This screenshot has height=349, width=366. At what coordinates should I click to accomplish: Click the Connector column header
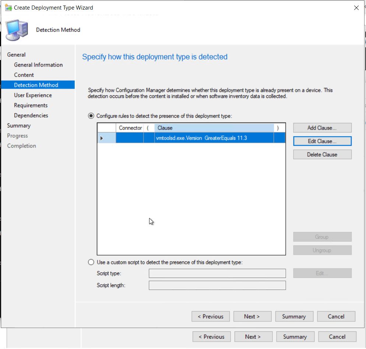pos(130,128)
